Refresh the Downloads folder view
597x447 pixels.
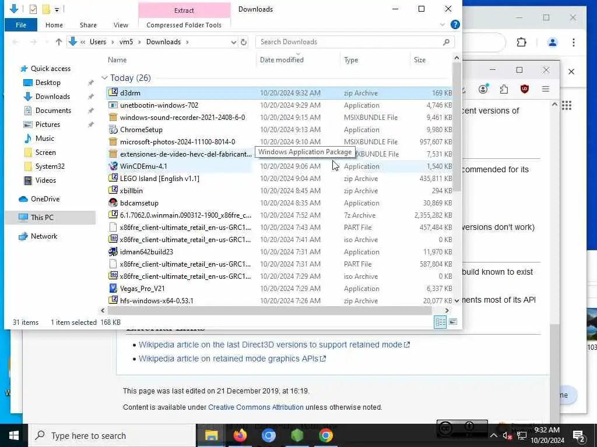coord(244,42)
